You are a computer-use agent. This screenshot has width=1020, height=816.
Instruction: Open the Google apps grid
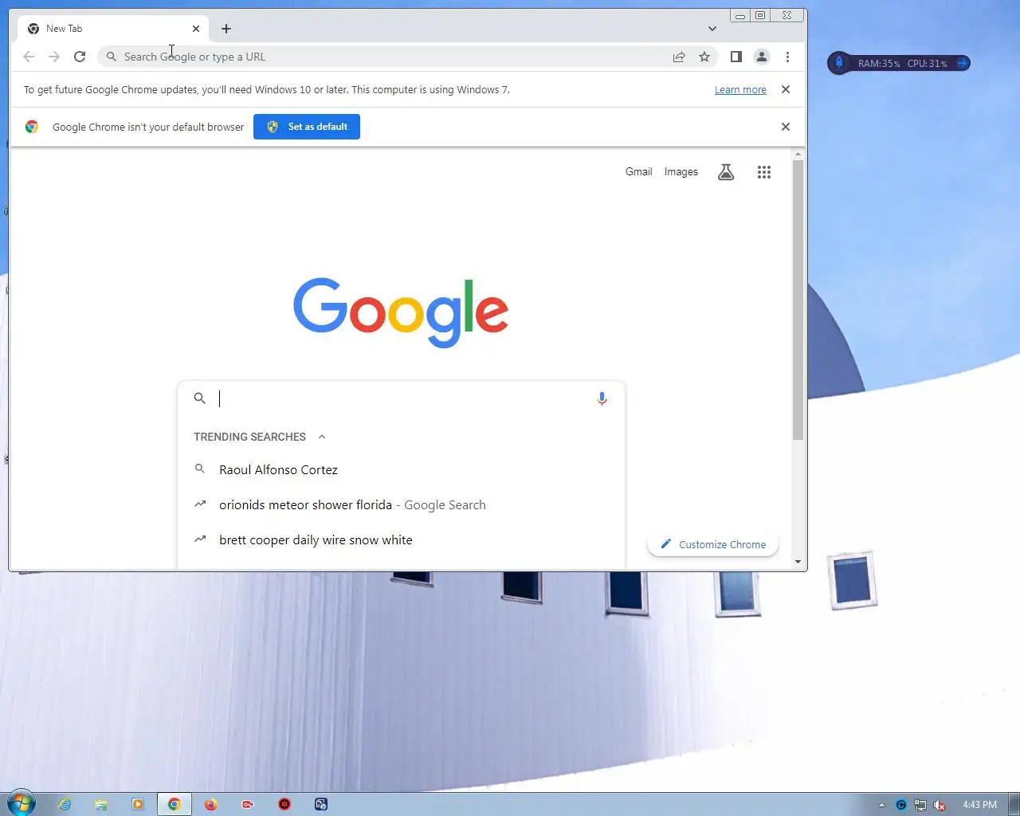pyautogui.click(x=764, y=172)
